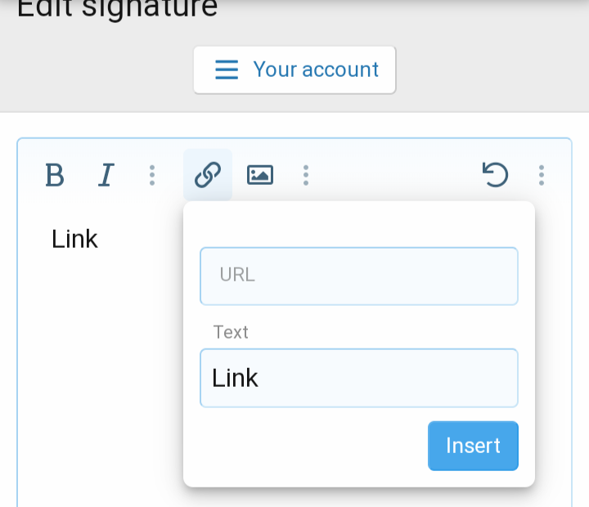Click the Text label above the field
Screen dimensions: 589x507
coord(231,332)
